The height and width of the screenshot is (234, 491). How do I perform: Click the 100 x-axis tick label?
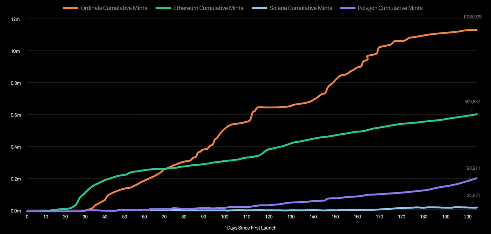(224, 217)
